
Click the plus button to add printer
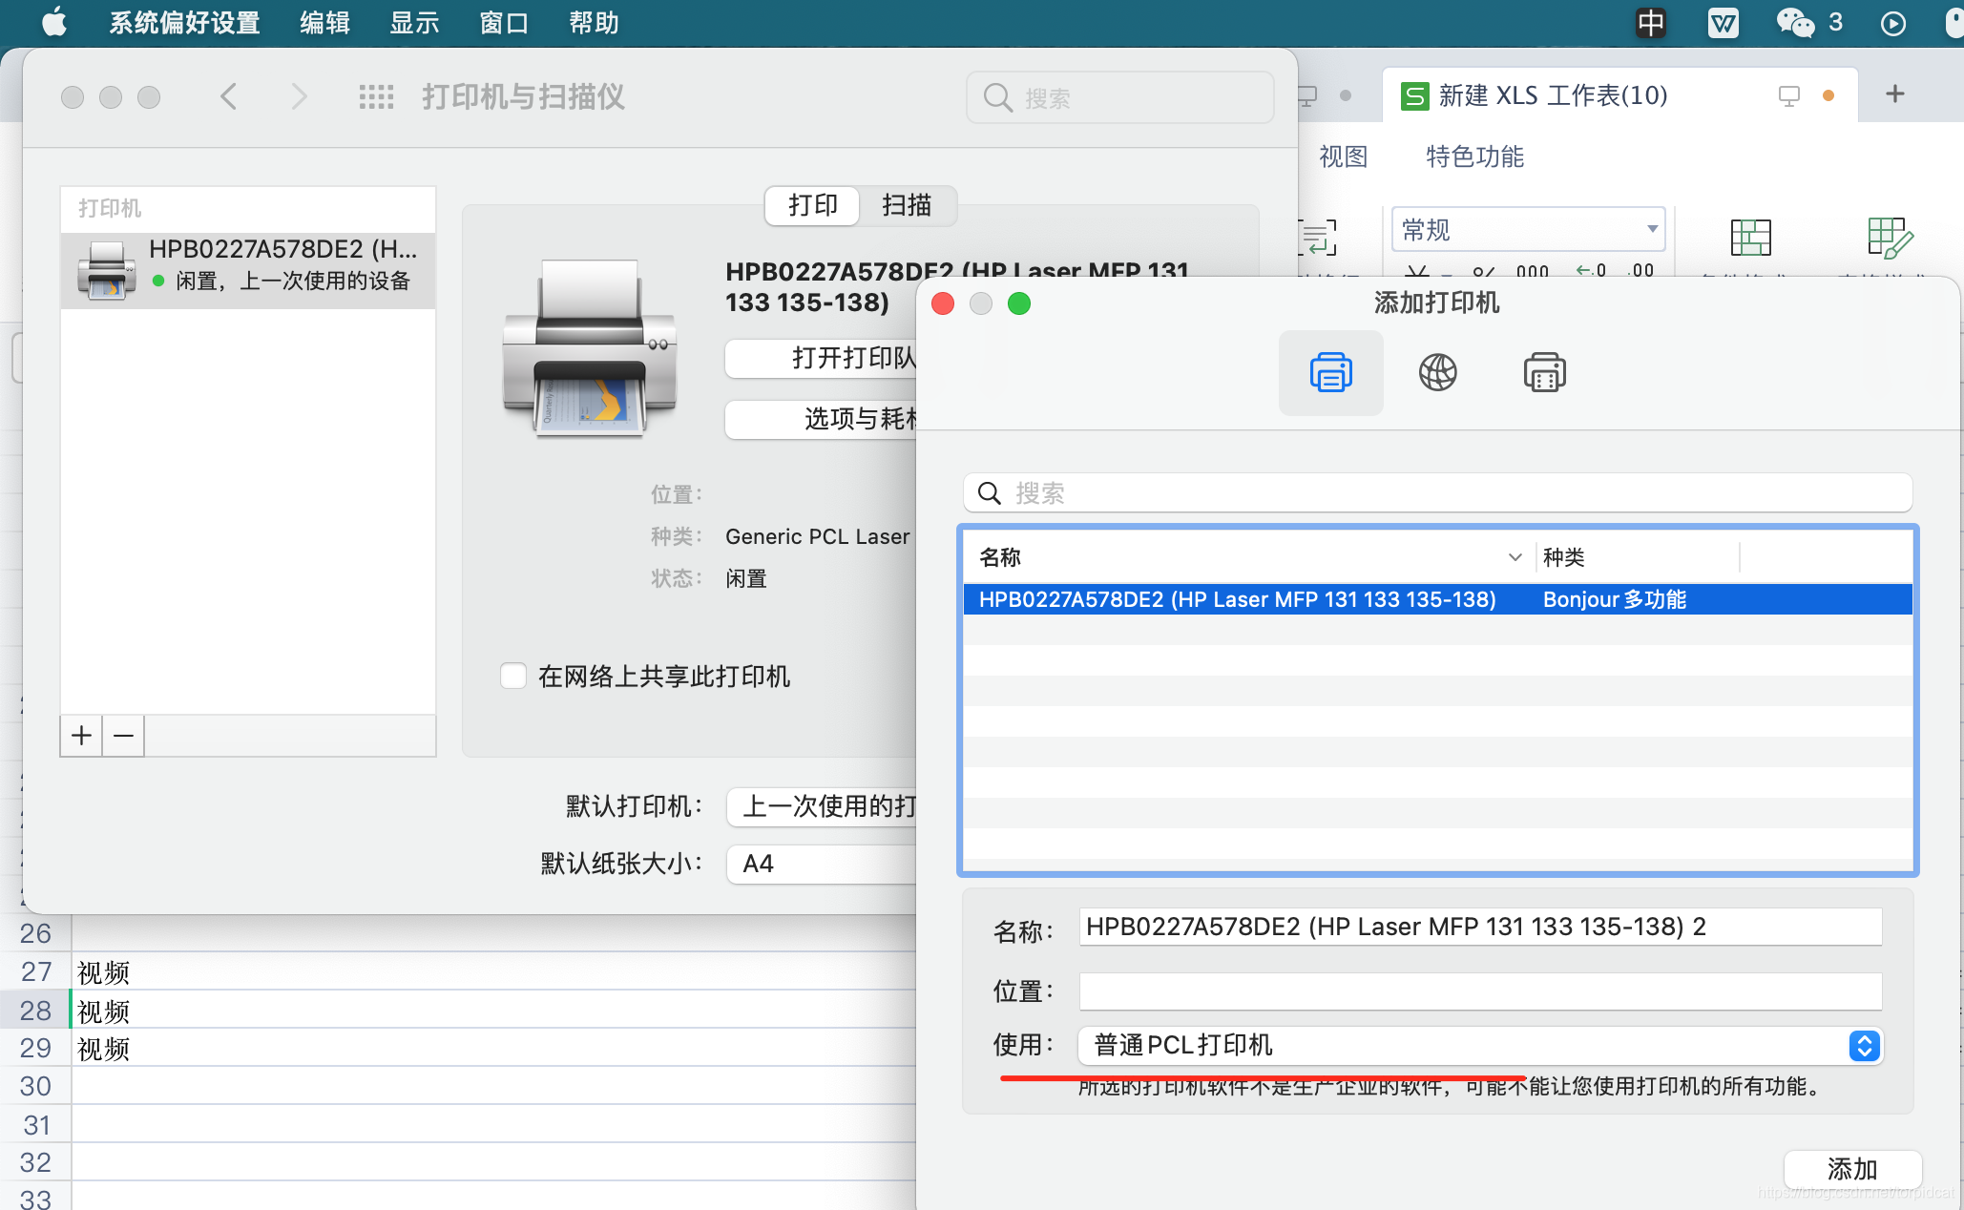coord(81,736)
